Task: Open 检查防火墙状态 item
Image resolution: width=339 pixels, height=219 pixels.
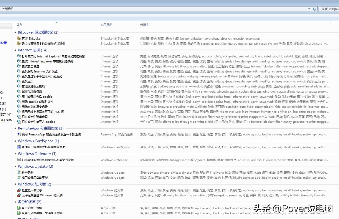Action: point(32,190)
